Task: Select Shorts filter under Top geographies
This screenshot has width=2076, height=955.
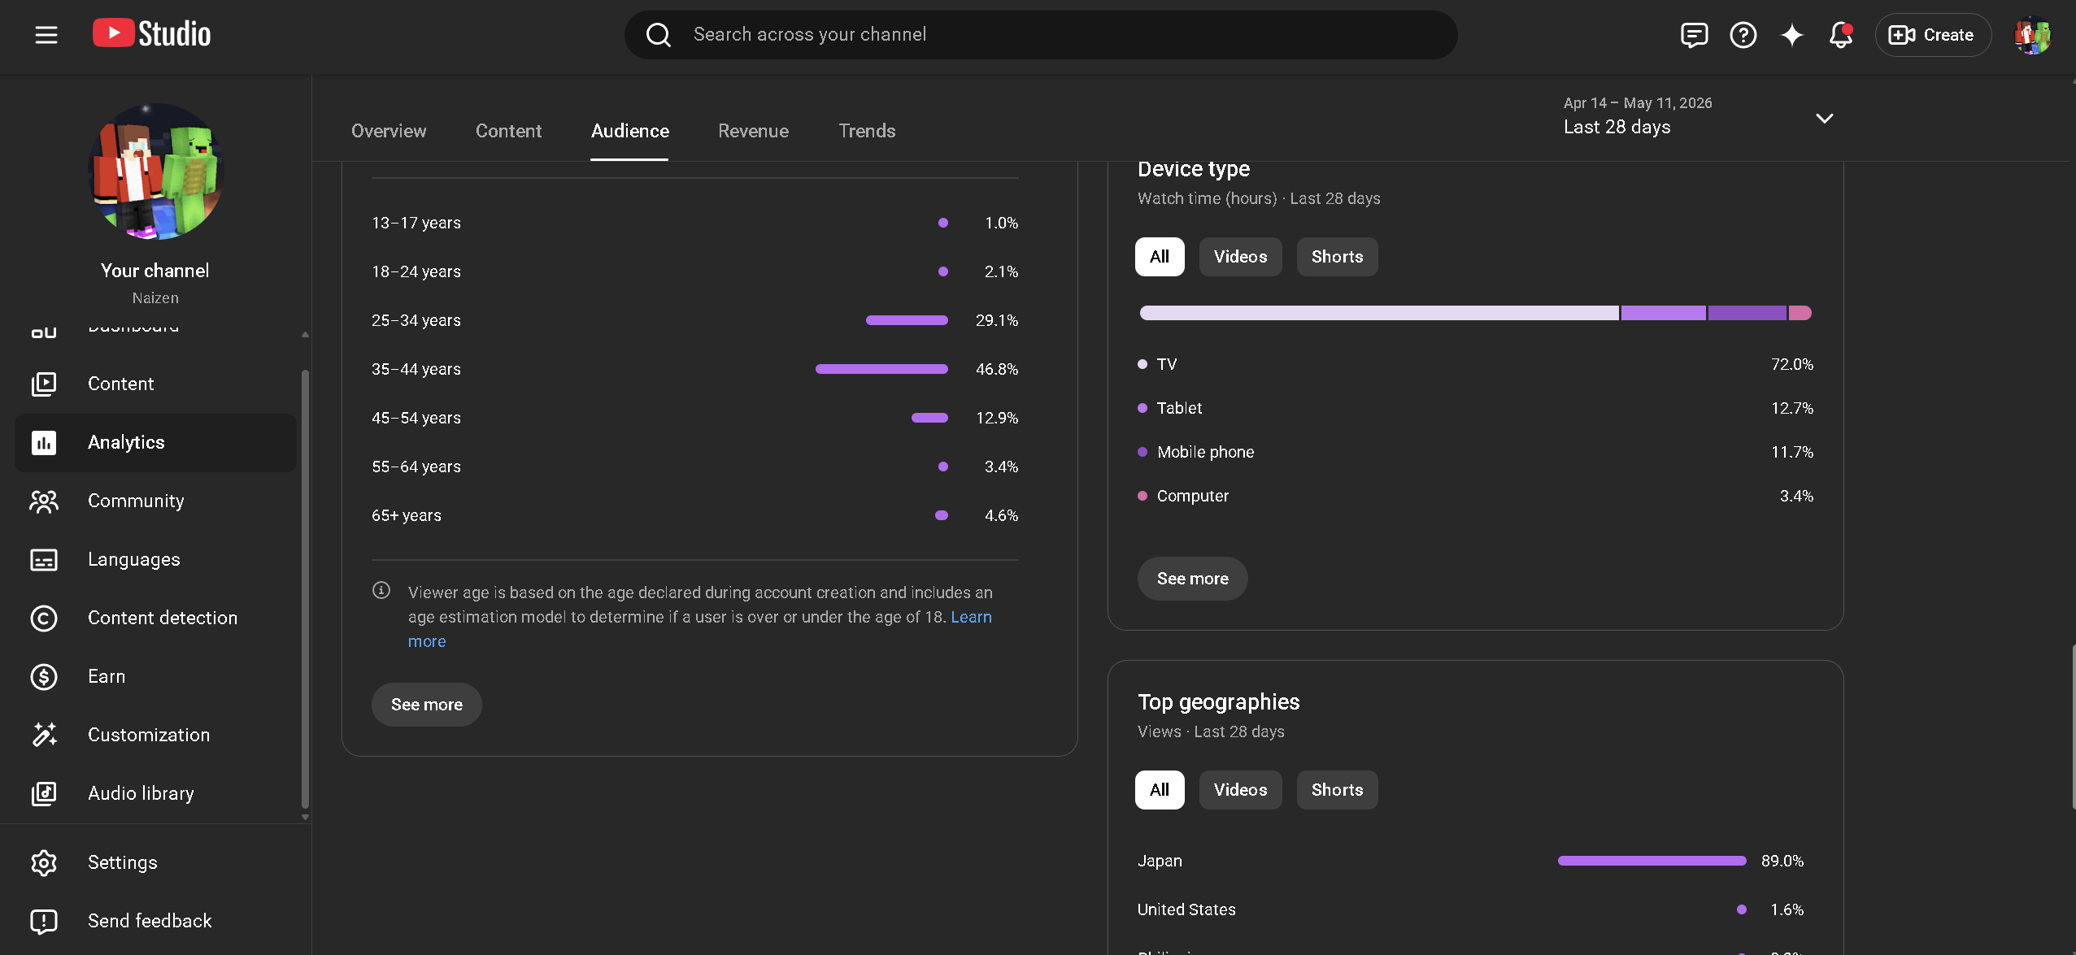Action: click(x=1337, y=790)
